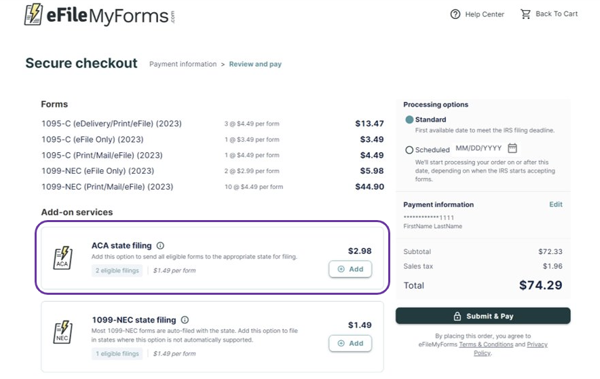Open the Terms & Conditions link
The width and height of the screenshot is (600, 379).
point(486,345)
